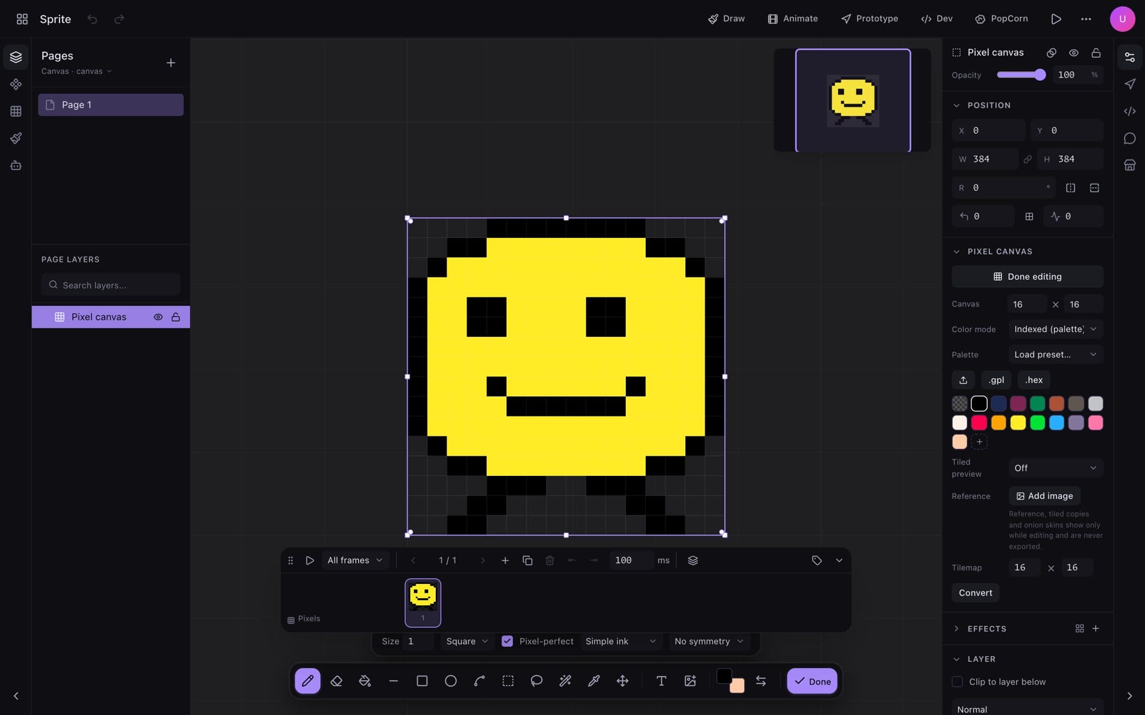Select the Eraser tool

(336, 681)
